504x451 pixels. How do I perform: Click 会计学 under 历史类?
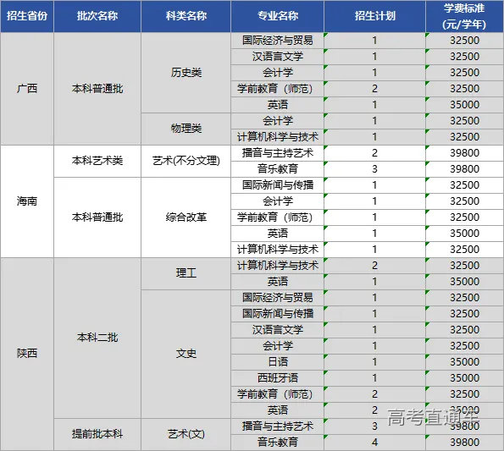coord(277,73)
